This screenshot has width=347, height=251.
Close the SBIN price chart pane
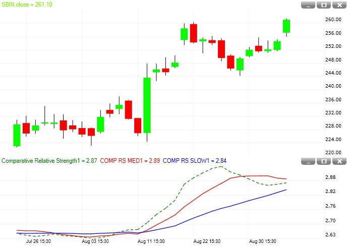[x=339, y=5]
